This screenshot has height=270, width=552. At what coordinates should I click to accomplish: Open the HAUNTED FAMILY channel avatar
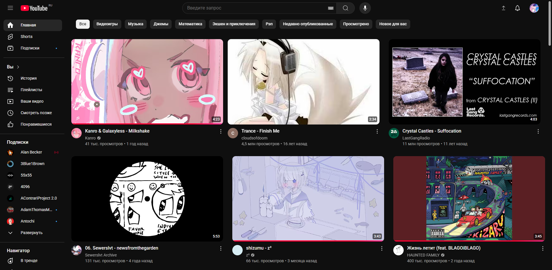click(398, 250)
